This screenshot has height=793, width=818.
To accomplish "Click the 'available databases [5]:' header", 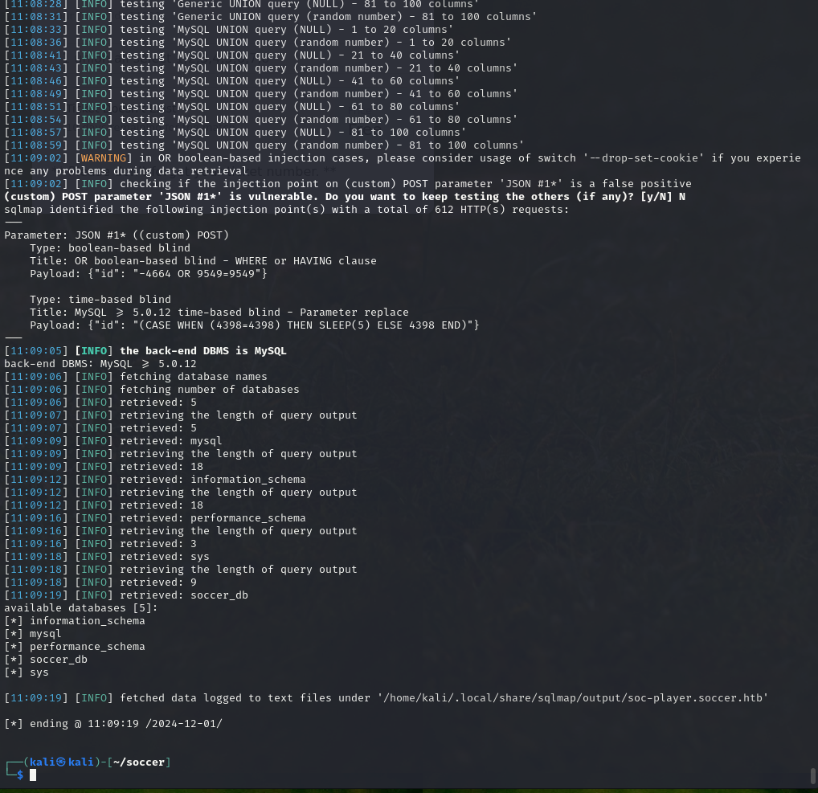I will tap(81, 608).
